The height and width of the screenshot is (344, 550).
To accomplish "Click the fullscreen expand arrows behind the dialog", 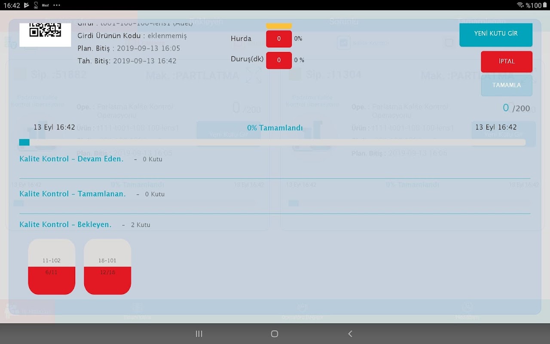I will coord(254,76).
